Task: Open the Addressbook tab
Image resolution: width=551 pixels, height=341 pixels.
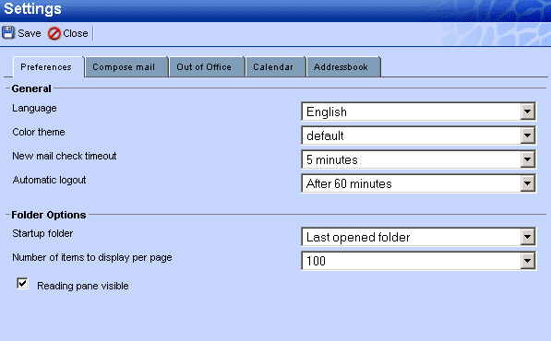Action: tap(343, 66)
